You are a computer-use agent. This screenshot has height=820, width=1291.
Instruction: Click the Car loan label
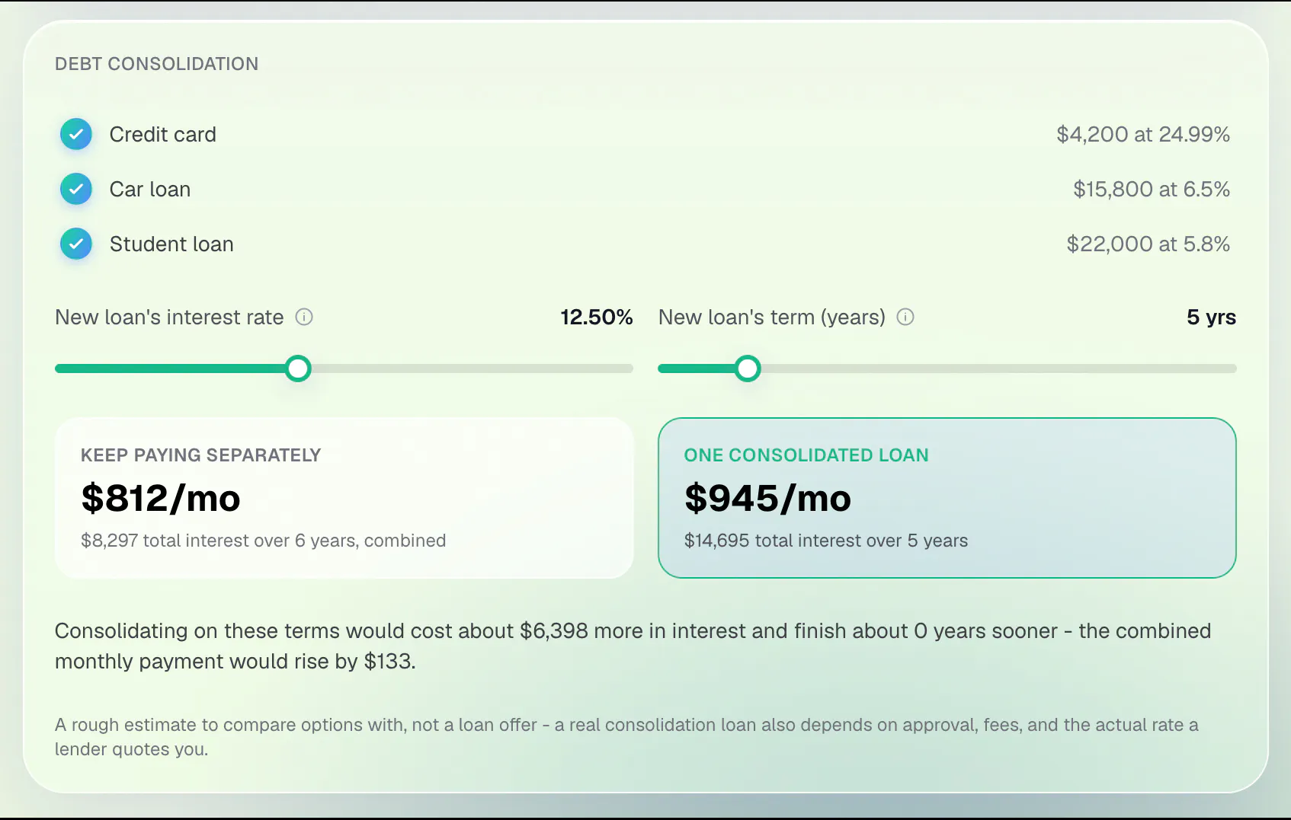150,189
